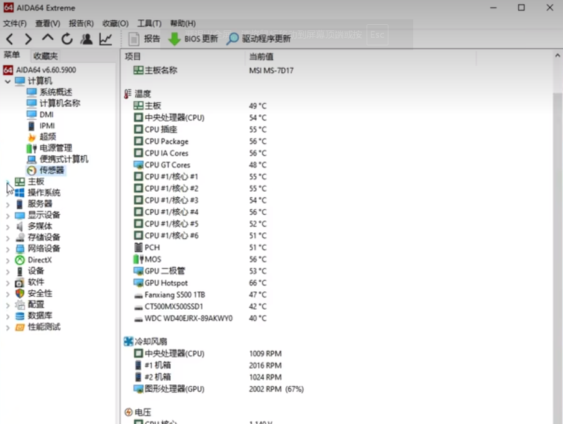Click the scrollbar up arrow
Image resolution: width=563 pixels, height=424 pixels.
(x=557, y=56)
